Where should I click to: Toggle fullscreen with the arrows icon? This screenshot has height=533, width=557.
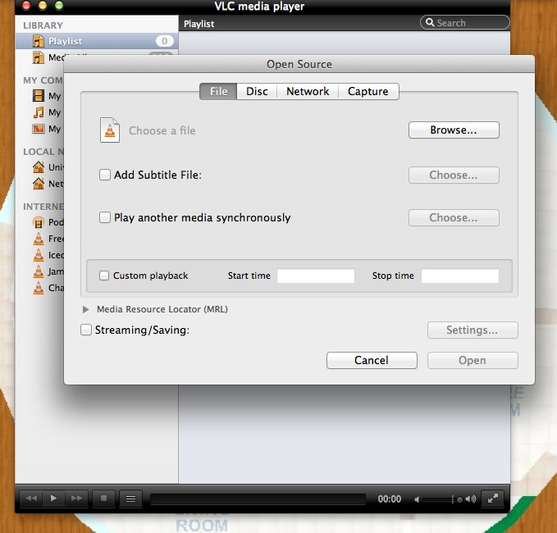tap(492, 499)
